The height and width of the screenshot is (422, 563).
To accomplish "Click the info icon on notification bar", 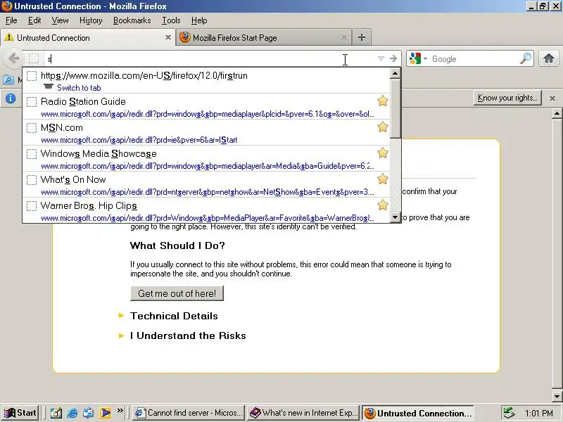I will (x=11, y=98).
